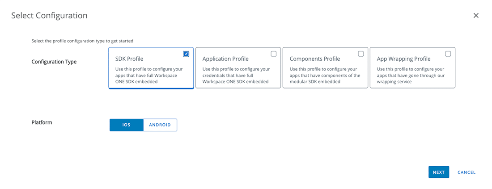Click the App Wrapping Profile card title

403,59
